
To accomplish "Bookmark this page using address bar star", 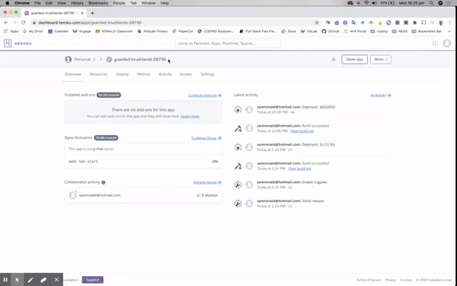I will pos(317,22).
